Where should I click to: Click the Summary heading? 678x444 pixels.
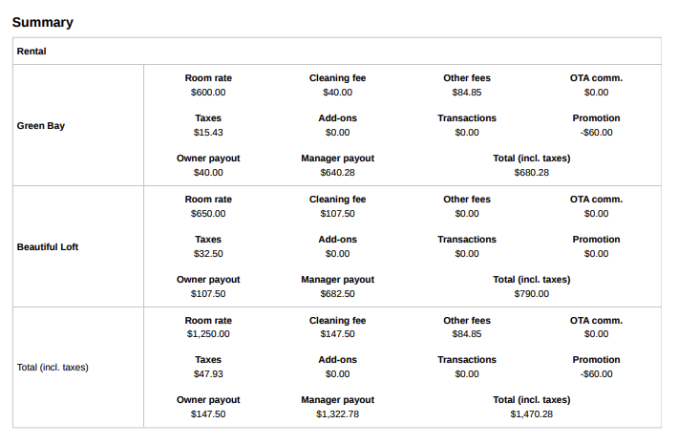coord(43,22)
